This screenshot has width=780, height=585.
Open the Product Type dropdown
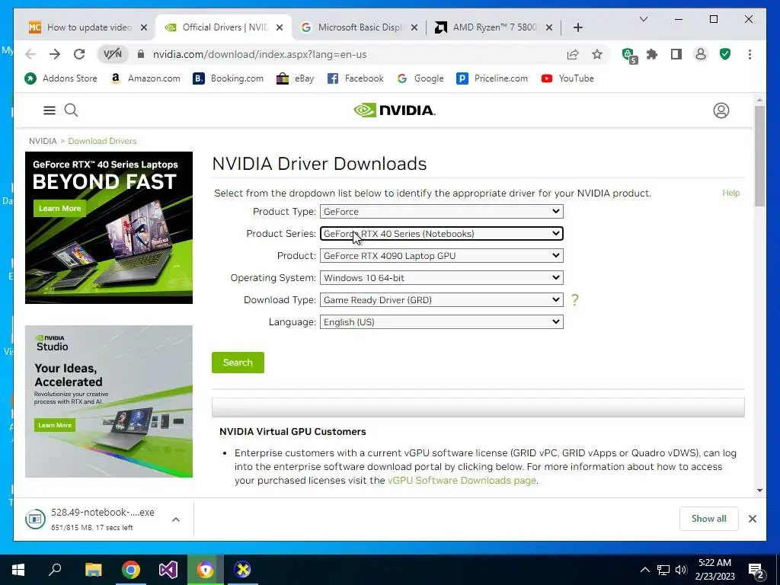pyautogui.click(x=441, y=212)
